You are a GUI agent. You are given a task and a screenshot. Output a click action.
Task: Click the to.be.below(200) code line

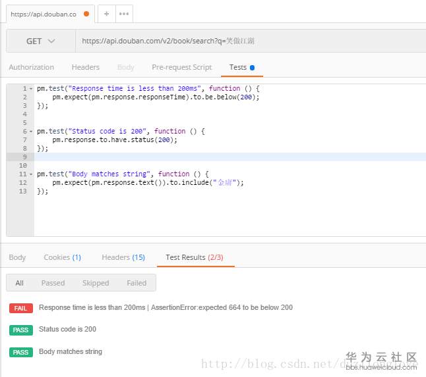pyautogui.click(x=156, y=97)
